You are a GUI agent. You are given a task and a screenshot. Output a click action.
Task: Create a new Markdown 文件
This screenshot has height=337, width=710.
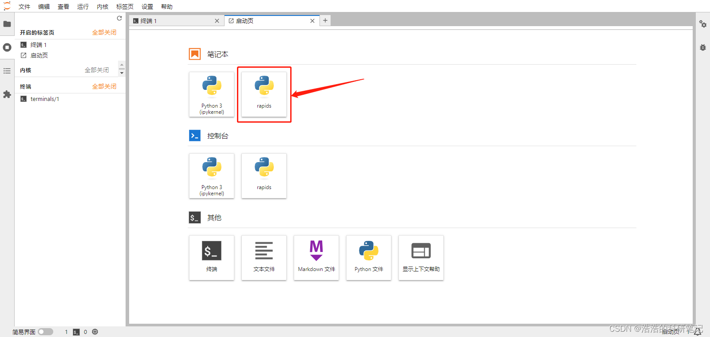(x=316, y=258)
